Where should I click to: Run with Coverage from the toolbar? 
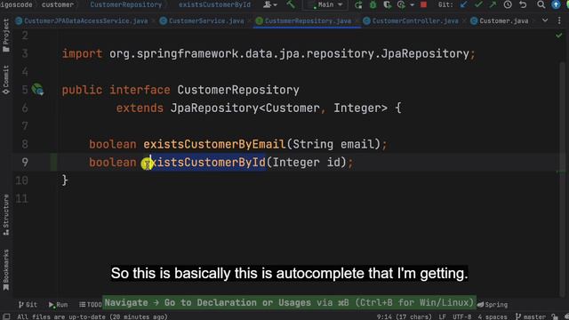388,4
